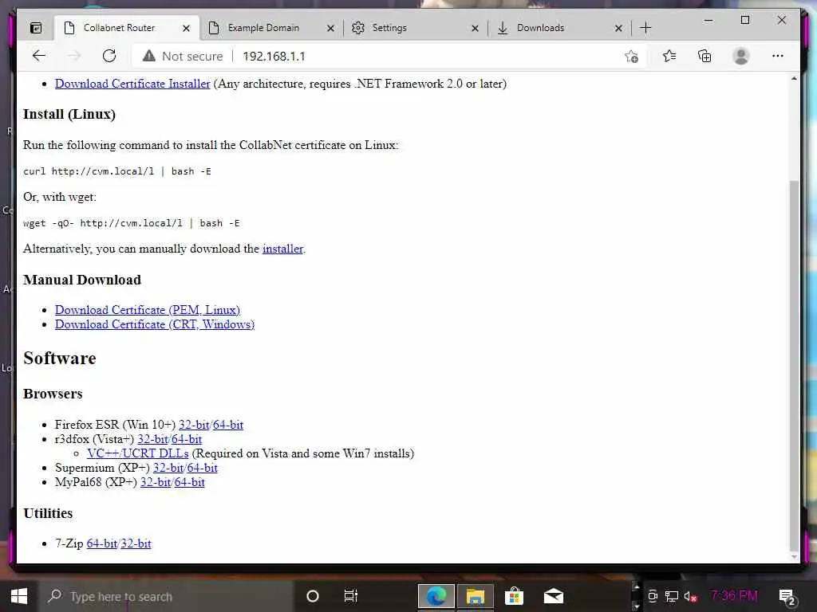Switch to the Settings tab
The width and height of the screenshot is (817, 612).
coord(389,28)
